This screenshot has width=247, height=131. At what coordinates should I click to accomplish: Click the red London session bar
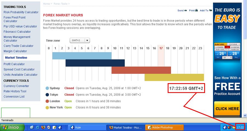[x=141, y=70]
